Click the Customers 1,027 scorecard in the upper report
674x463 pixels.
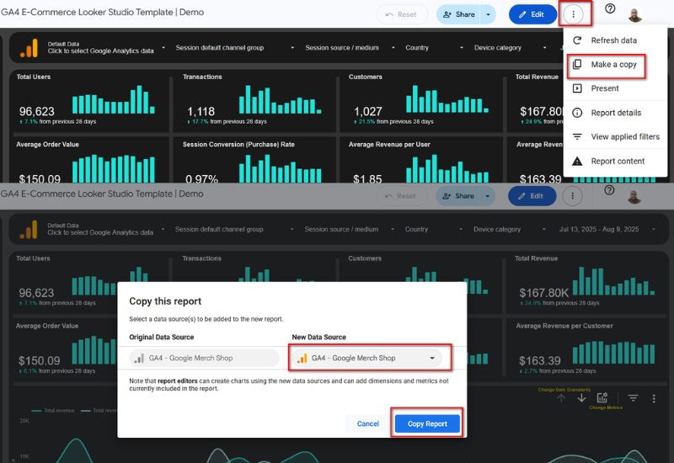(x=420, y=101)
